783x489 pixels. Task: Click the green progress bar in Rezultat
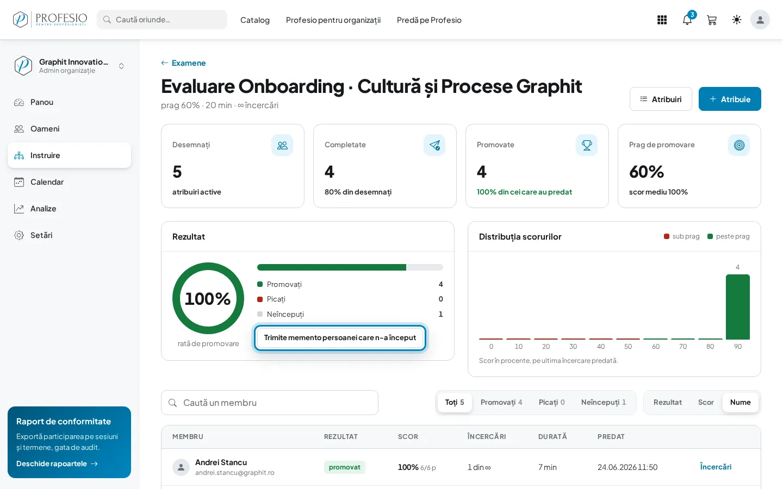coord(332,267)
